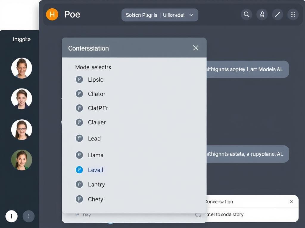The image size is (305, 228).
Task: Open search with the magnifier icon
Action: click(246, 14)
